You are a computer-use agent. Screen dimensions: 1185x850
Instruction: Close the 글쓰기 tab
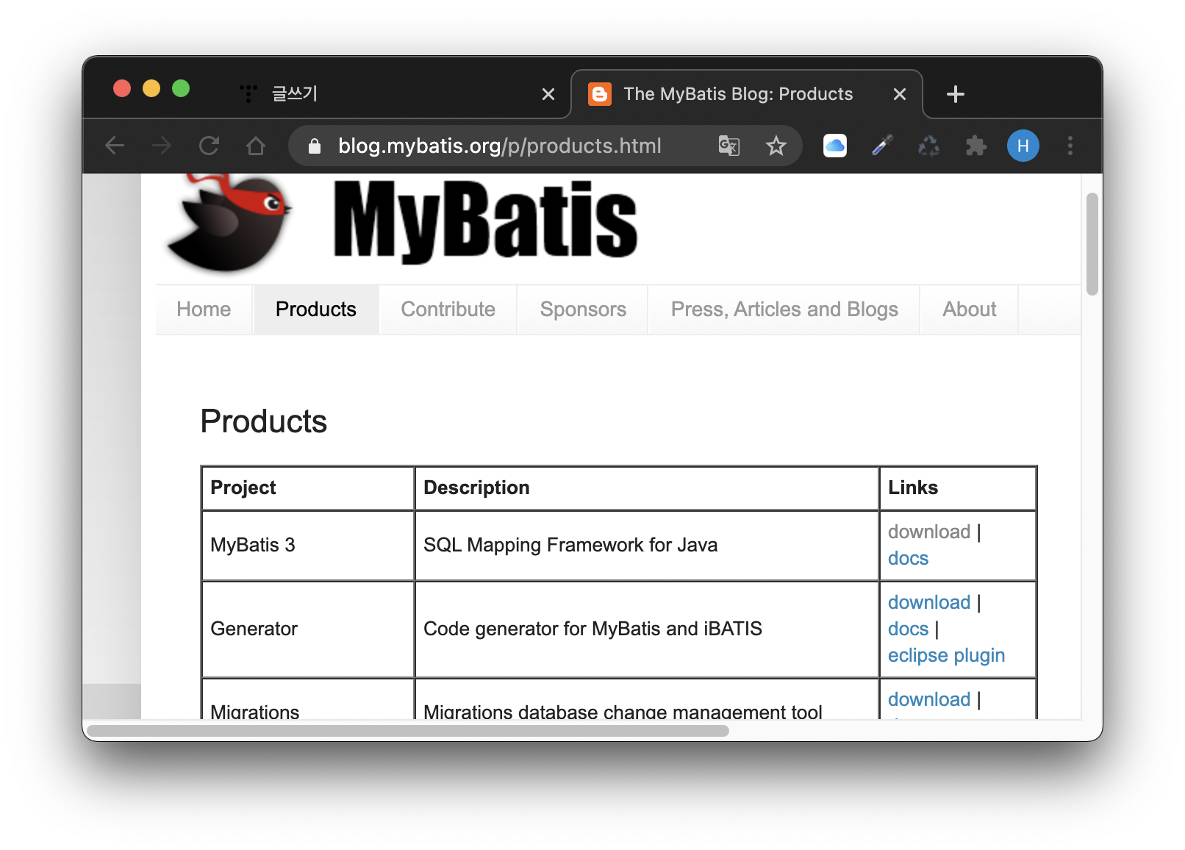pos(548,94)
